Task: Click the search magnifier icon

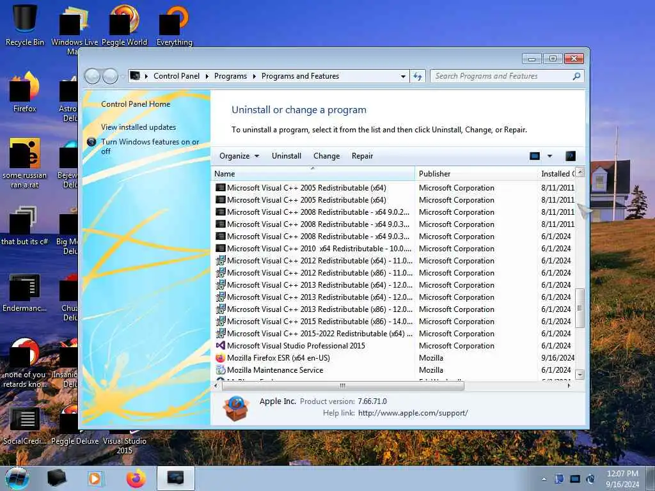Action: 576,76
